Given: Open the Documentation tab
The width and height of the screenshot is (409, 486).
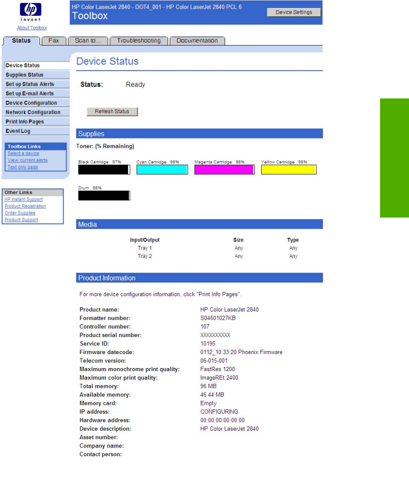Looking at the screenshot, I should click(197, 41).
